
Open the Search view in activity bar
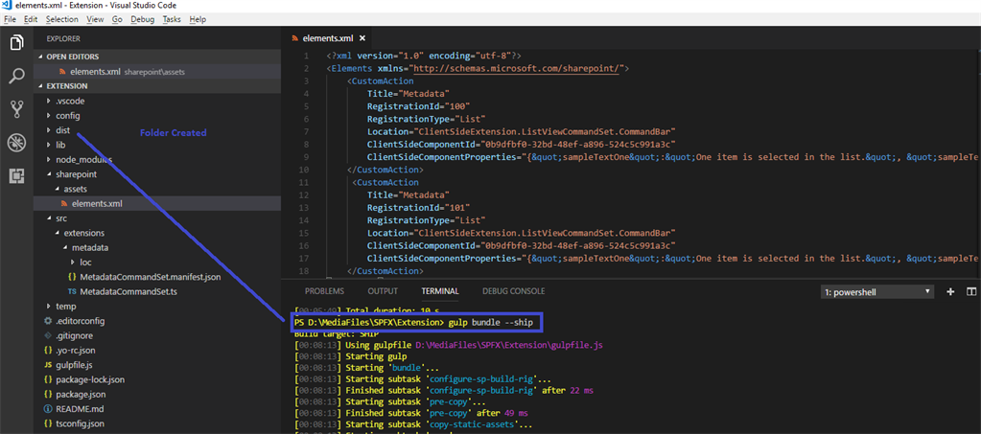coord(16,77)
